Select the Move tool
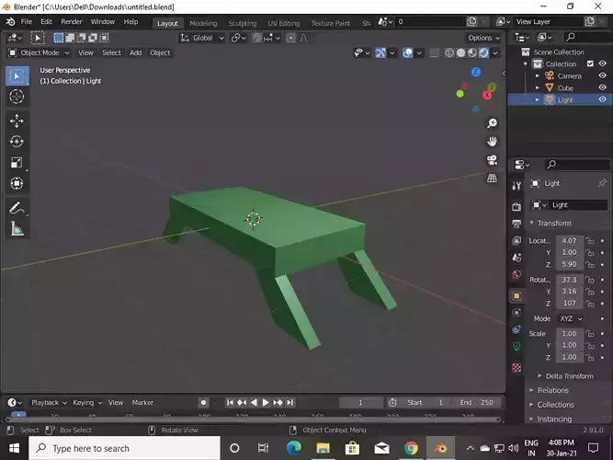Screen dimensions: 613x460 (17, 121)
